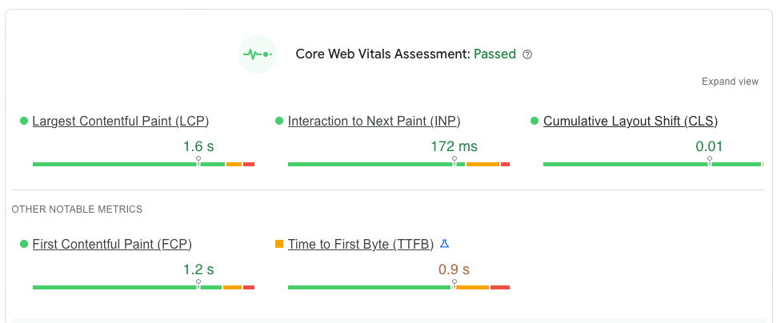Open Interaction to Next Paint (INP) link
Viewport: 777px width, 323px height.
click(374, 122)
